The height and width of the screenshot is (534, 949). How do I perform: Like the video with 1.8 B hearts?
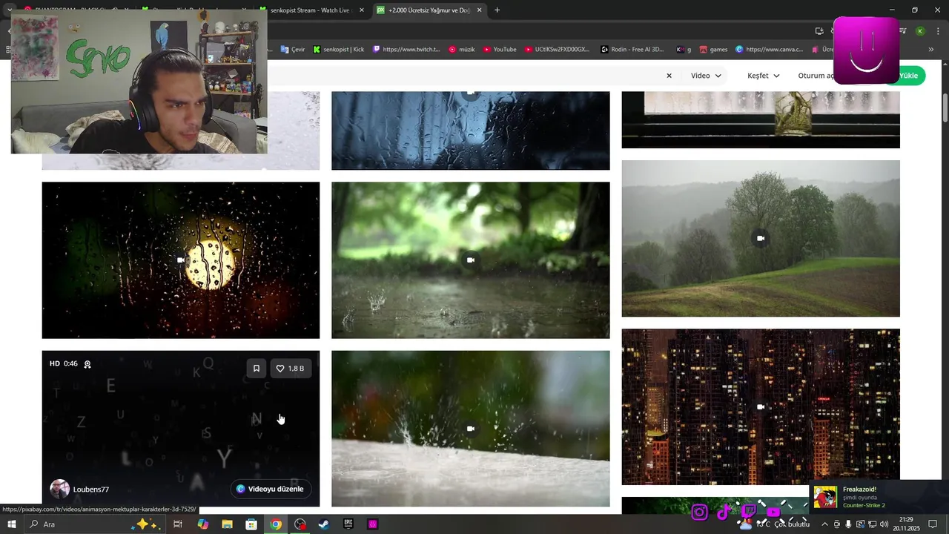point(291,368)
